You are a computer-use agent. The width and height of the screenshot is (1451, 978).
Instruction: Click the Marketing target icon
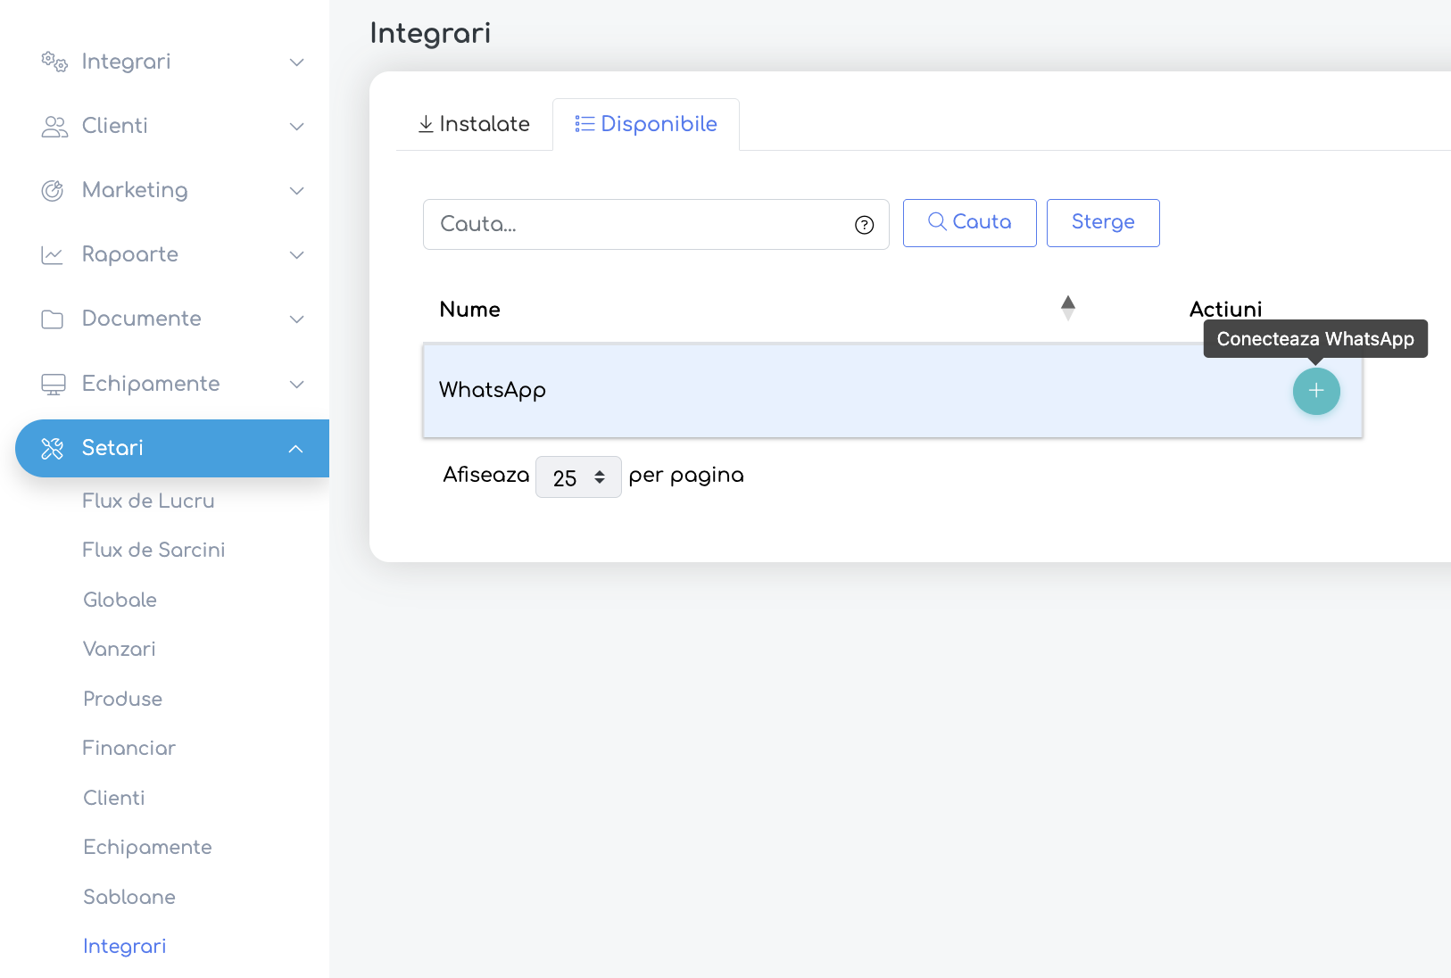(53, 191)
